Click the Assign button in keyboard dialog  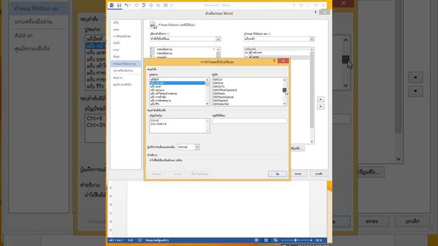coord(157,174)
